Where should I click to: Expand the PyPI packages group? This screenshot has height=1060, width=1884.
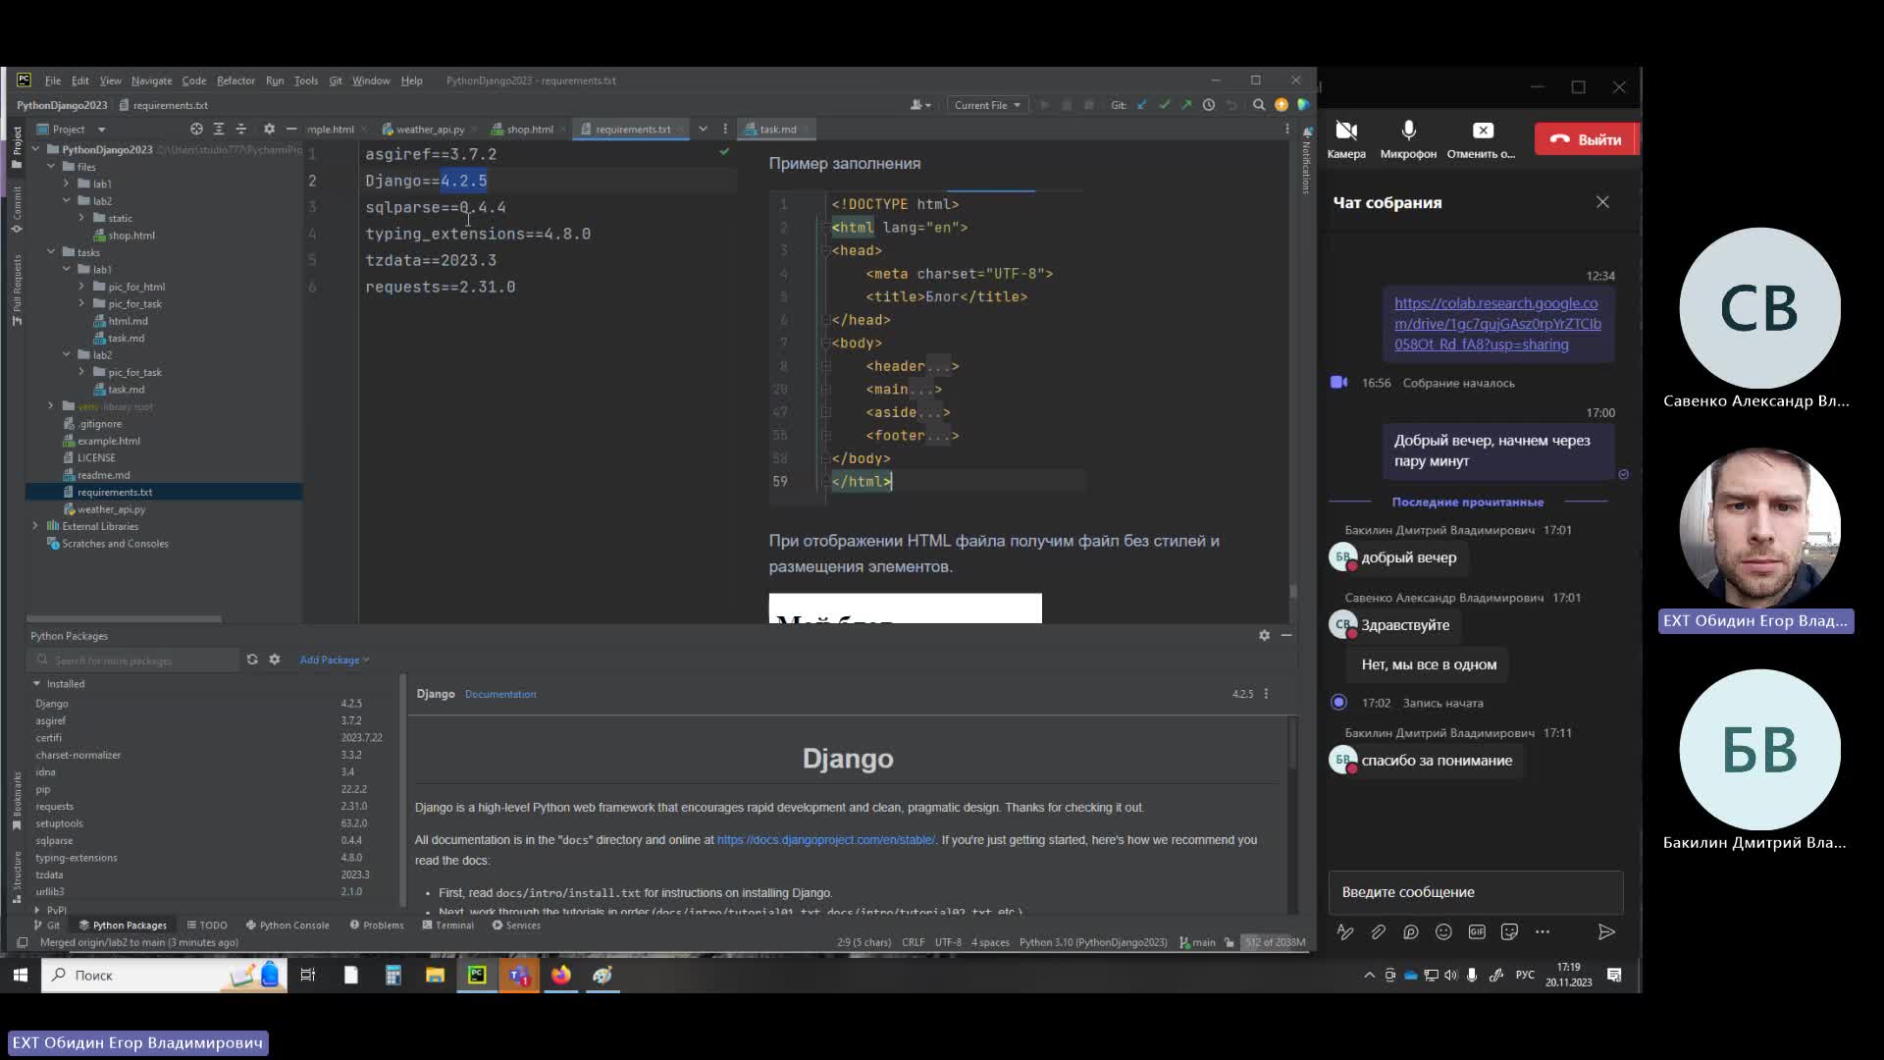point(37,910)
